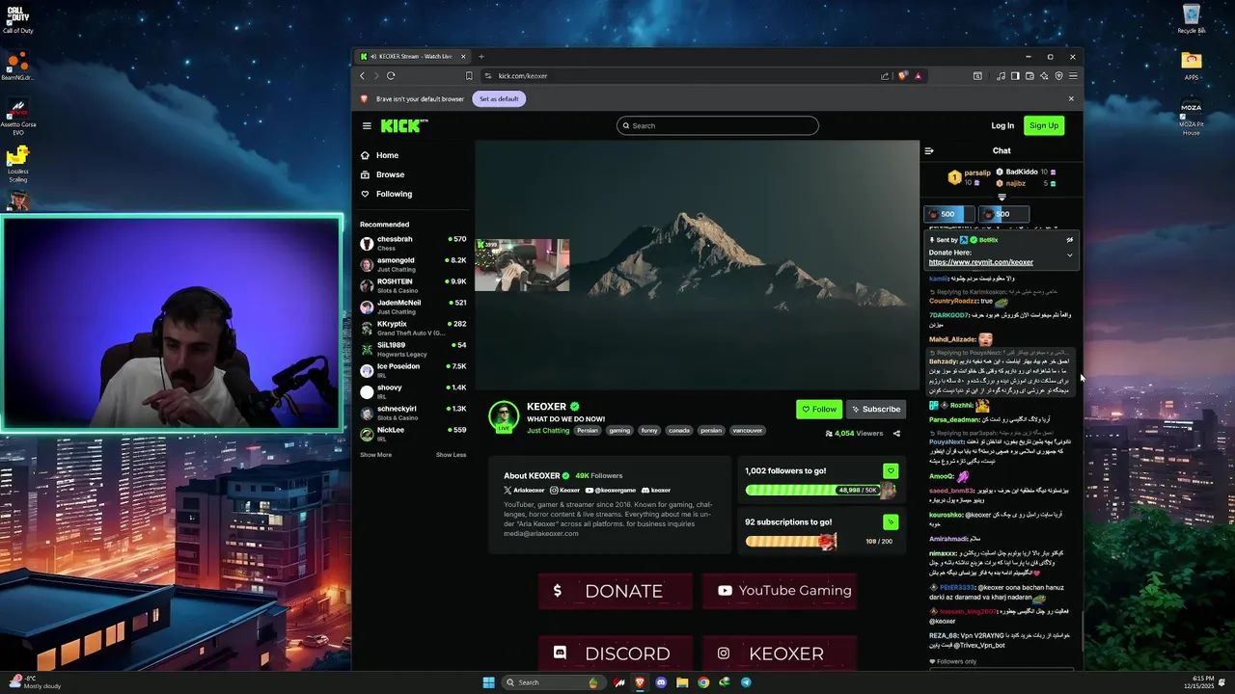Click the heart icon beside followers goal

[x=891, y=471]
